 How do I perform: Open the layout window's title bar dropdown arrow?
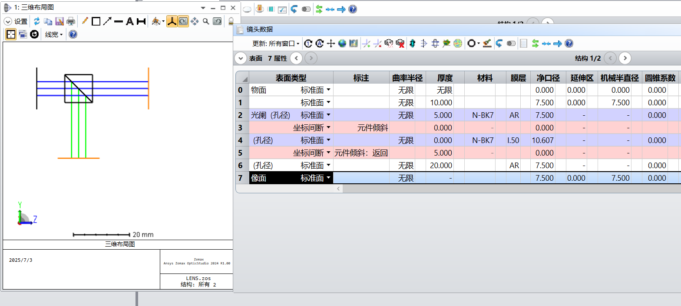coord(203,8)
